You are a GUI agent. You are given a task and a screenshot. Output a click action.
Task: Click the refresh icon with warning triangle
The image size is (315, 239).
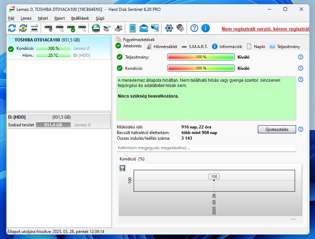[23, 28]
